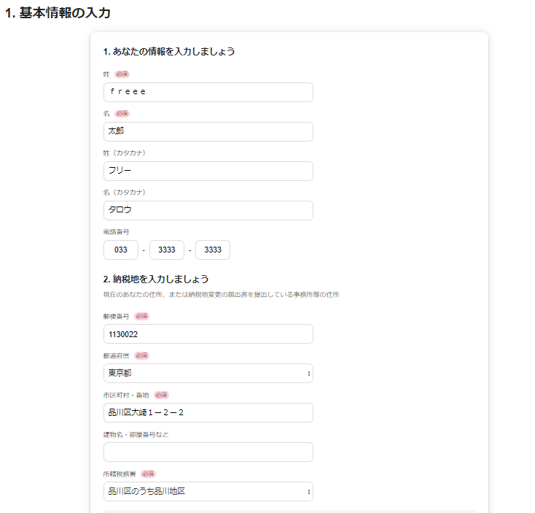535x513 pixels.
Task: Click the 名 field containing 太郎
Action: (x=208, y=131)
